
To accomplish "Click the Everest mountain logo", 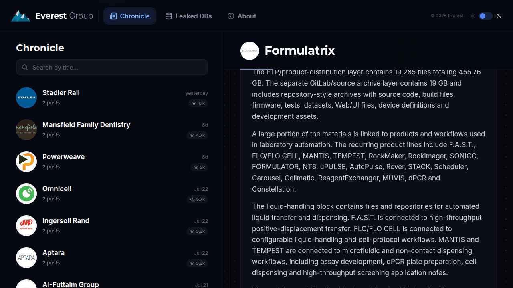I will pyautogui.click(x=20, y=16).
